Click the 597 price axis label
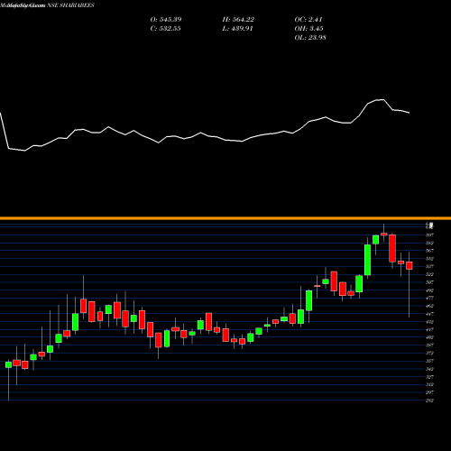Screen dimensions: 451x451 [x=429, y=235]
